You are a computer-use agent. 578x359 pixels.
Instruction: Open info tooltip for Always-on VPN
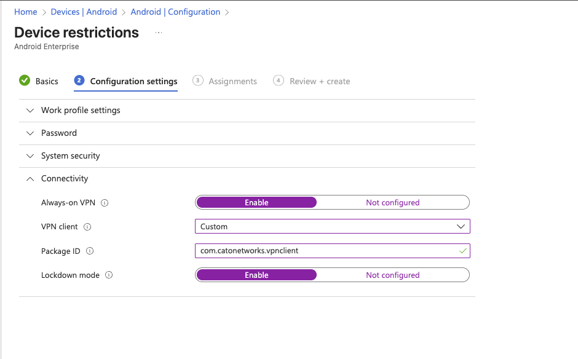point(105,203)
